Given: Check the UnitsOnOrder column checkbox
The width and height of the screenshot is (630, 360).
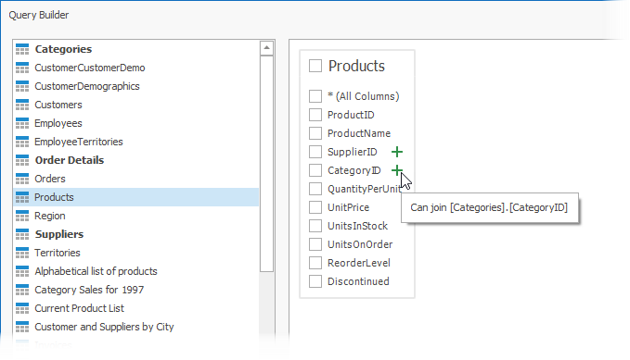Looking at the screenshot, I should coord(315,244).
